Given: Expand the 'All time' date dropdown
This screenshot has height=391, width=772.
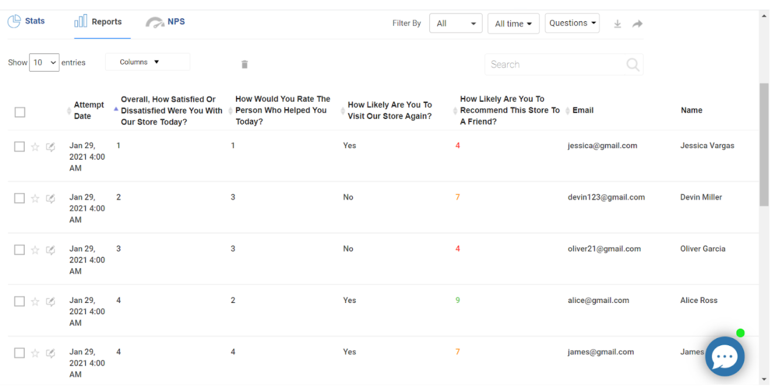Looking at the screenshot, I should point(513,23).
